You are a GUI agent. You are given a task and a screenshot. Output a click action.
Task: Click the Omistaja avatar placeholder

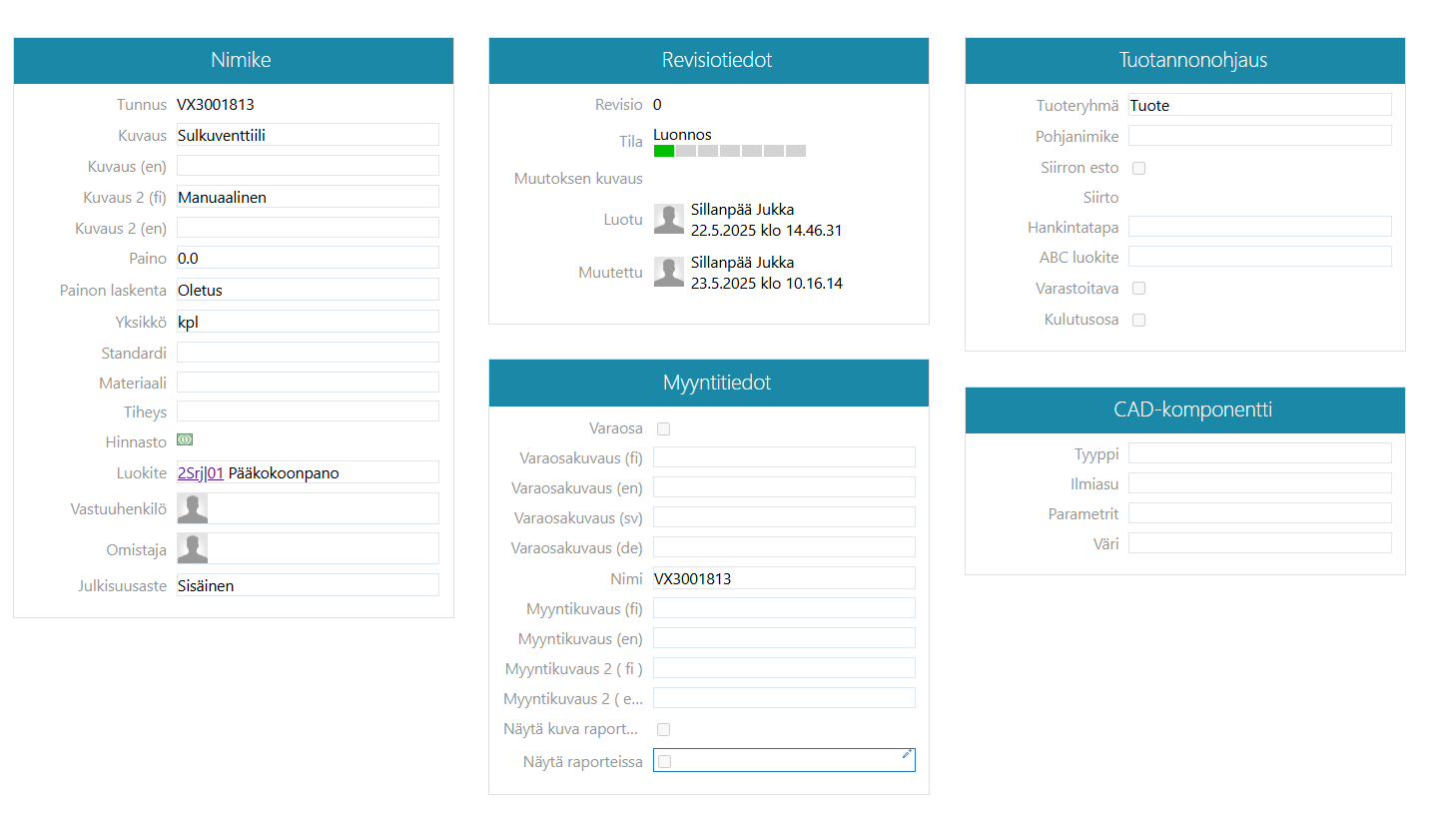193,548
